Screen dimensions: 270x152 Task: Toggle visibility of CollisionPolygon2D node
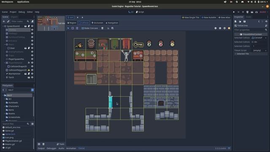point(32,70)
